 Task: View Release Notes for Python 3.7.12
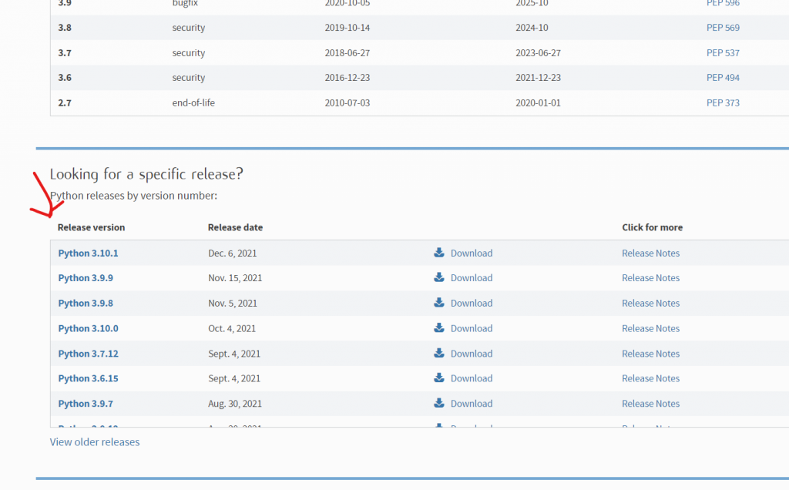tap(650, 353)
